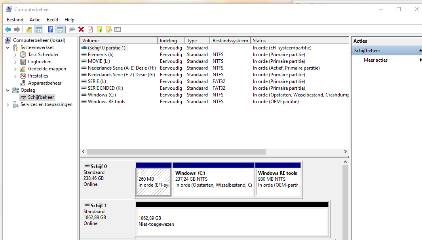Viewport: 422px width, 240px height.
Task: Click the Computerbeheer title bar app icon
Action: 9,9
